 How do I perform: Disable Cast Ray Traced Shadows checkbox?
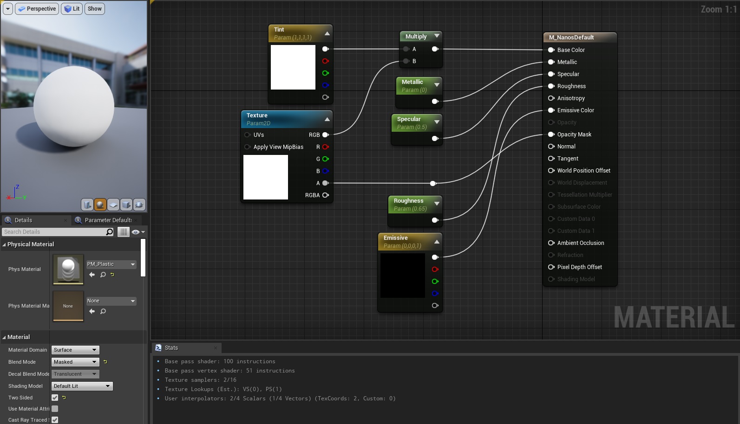pos(55,420)
